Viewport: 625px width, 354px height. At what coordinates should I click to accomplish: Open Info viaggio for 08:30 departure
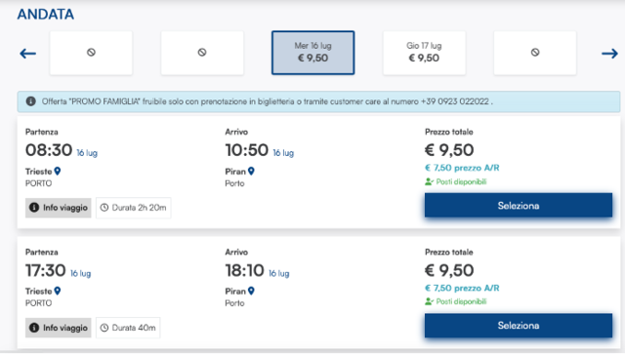point(59,208)
